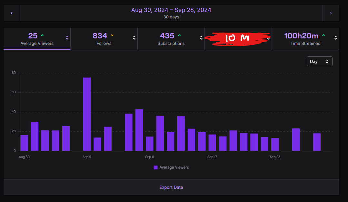348x202 pixels.
Task: Click the tallest bar above Sep 5
Action: [x=86, y=113]
